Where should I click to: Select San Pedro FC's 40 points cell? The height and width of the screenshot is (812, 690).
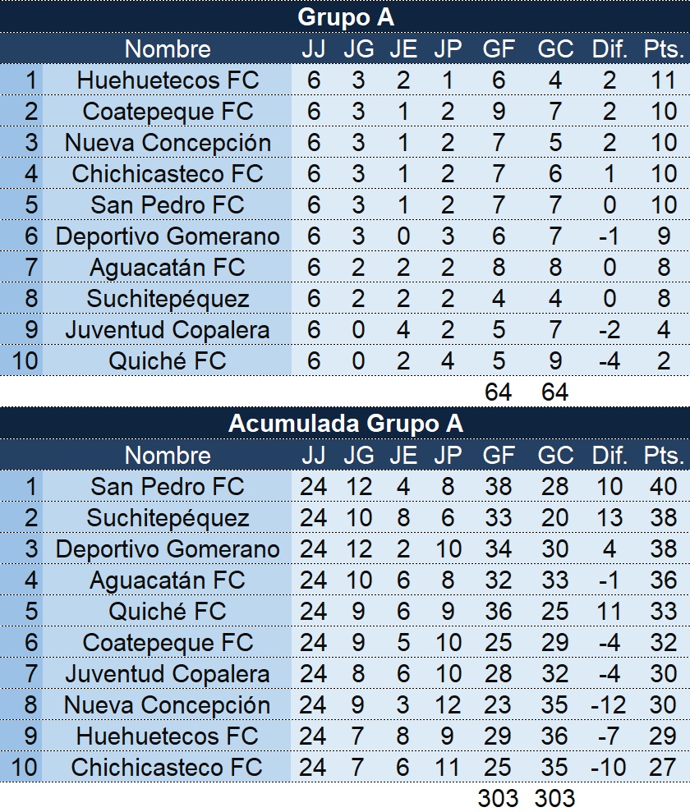tap(663, 487)
